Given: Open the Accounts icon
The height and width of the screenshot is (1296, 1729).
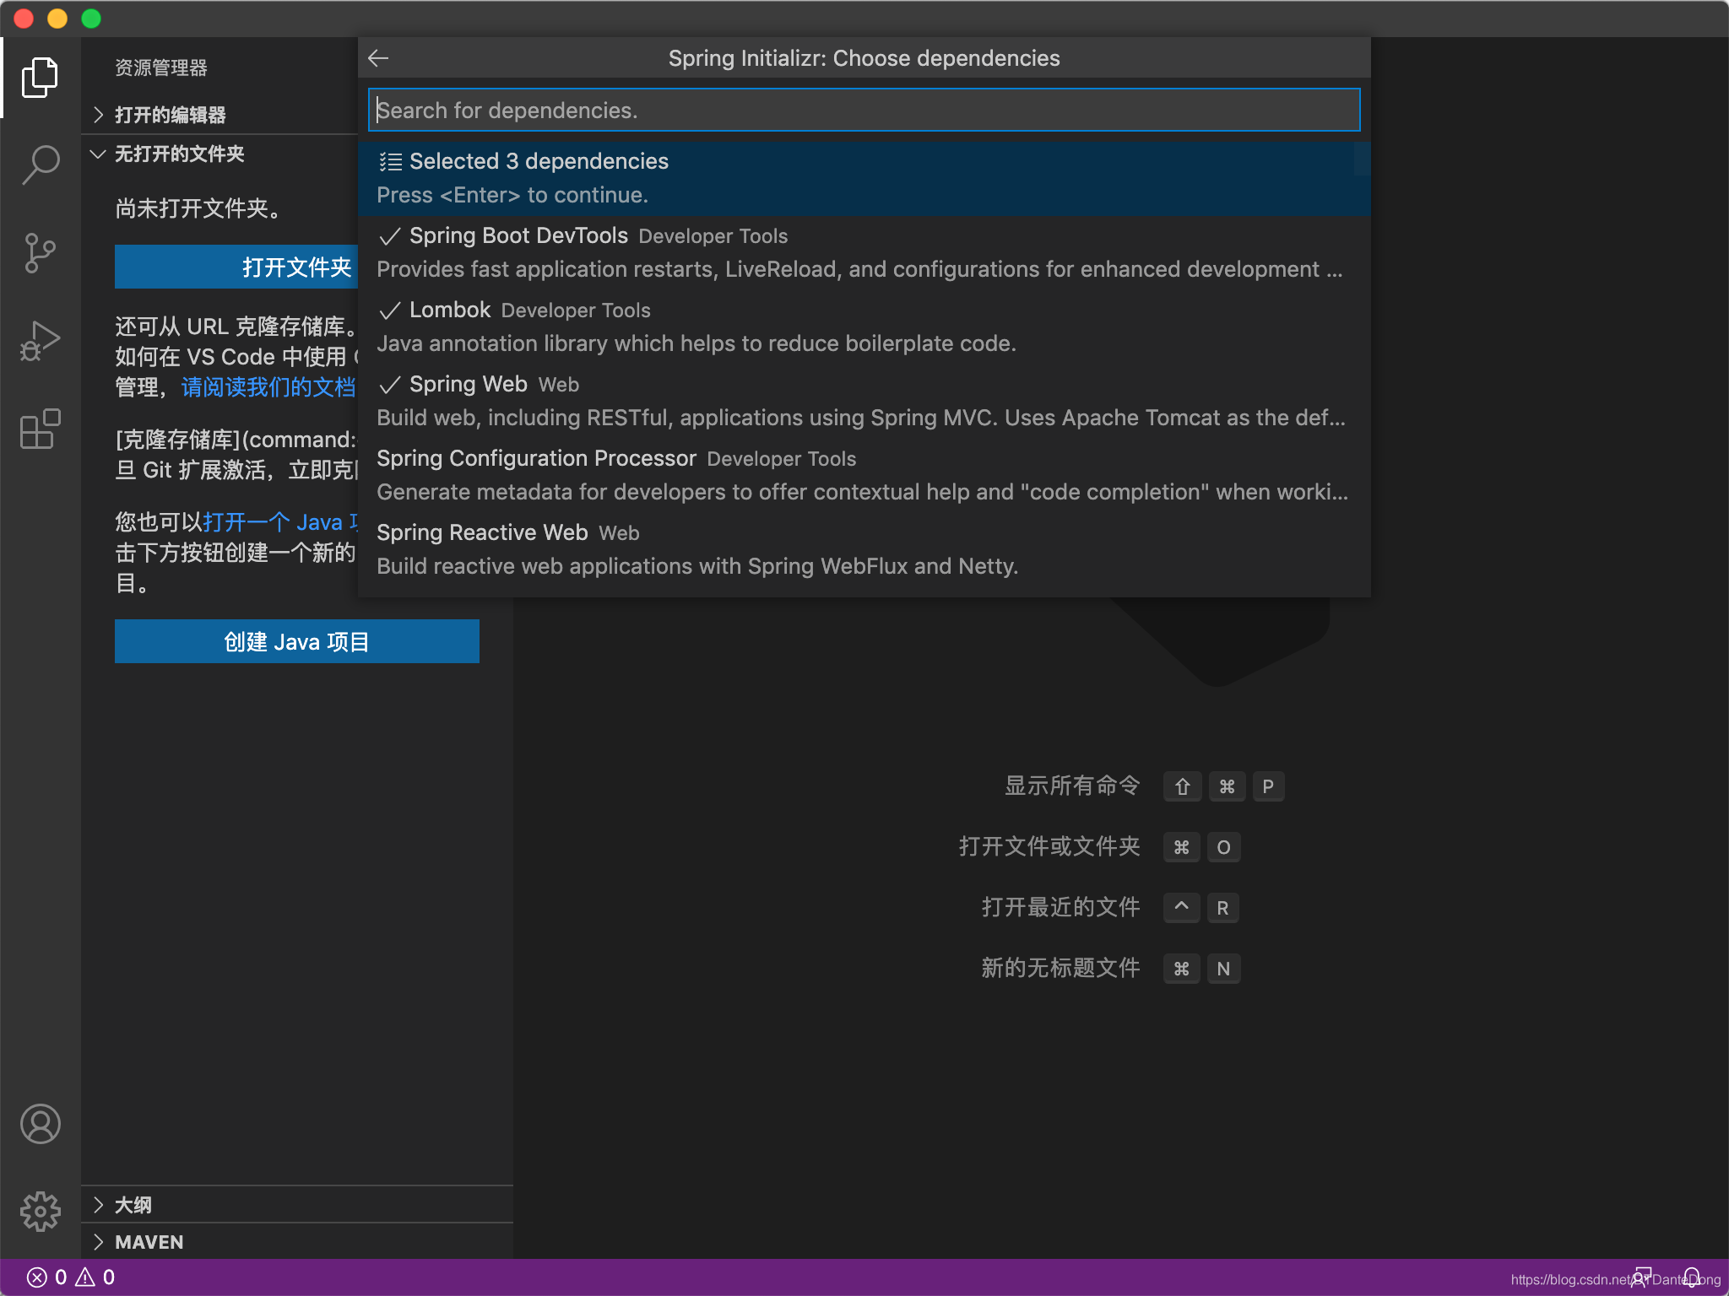Looking at the screenshot, I should tap(40, 1124).
